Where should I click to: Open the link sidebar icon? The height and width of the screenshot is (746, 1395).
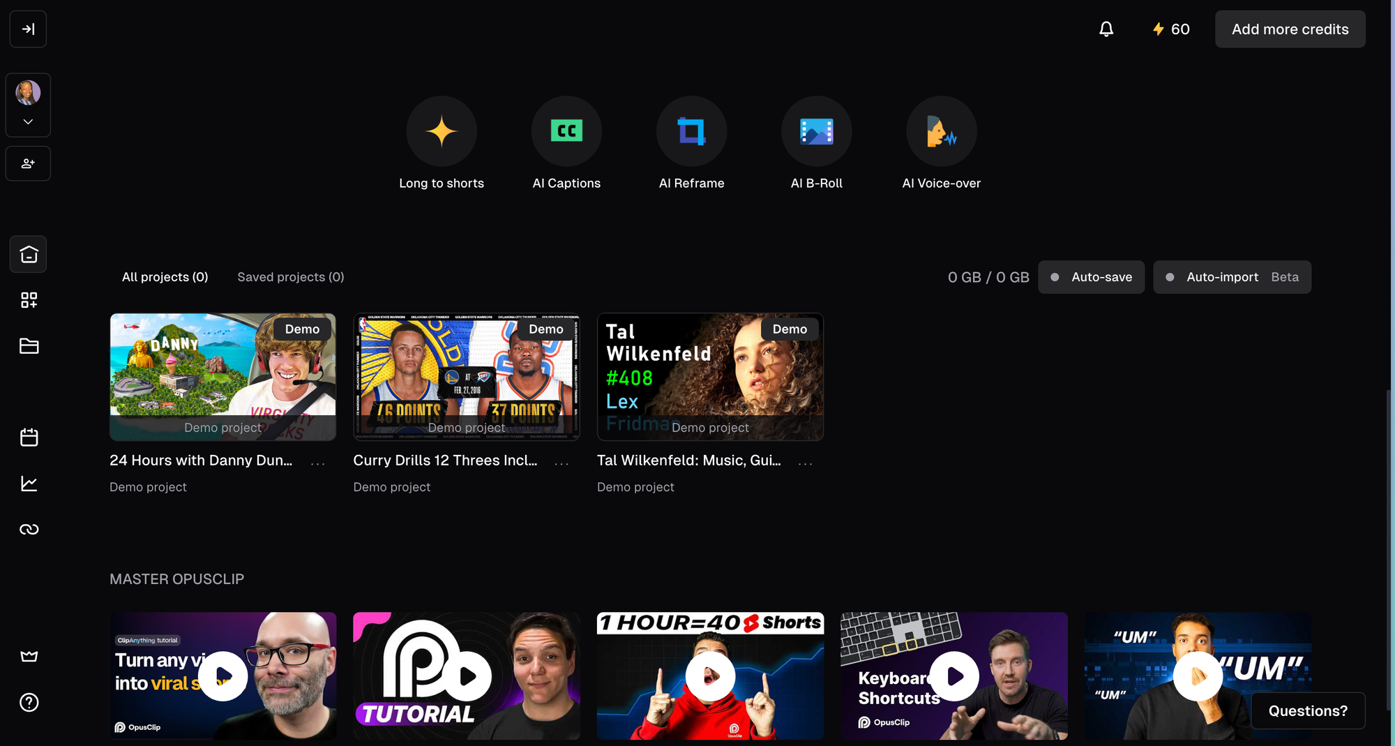pyautogui.click(x=29, y=530)
